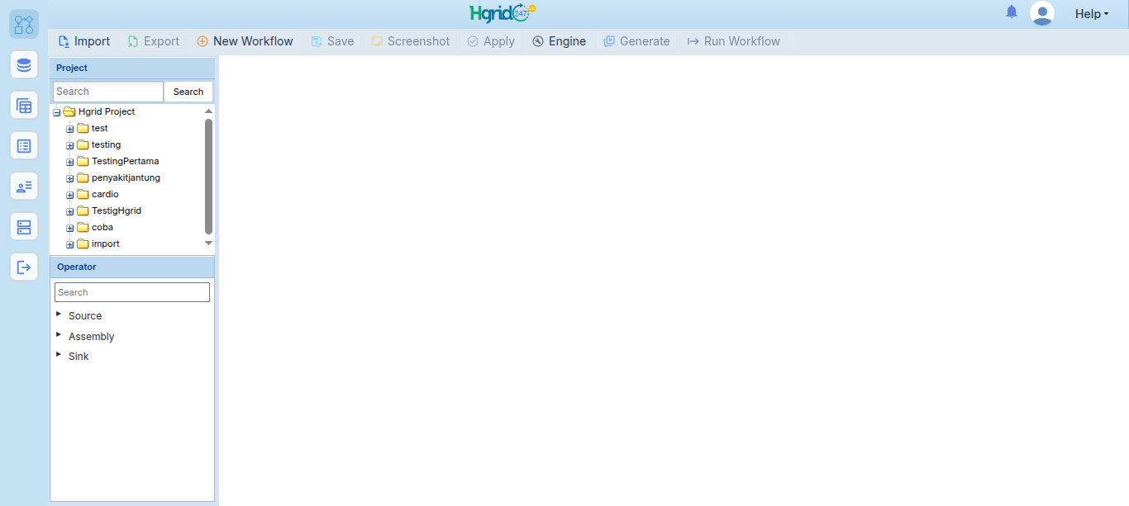Open the server sidebar icon
The width and height of the screenshot is (1129, 506).
[x=24, y=226]
